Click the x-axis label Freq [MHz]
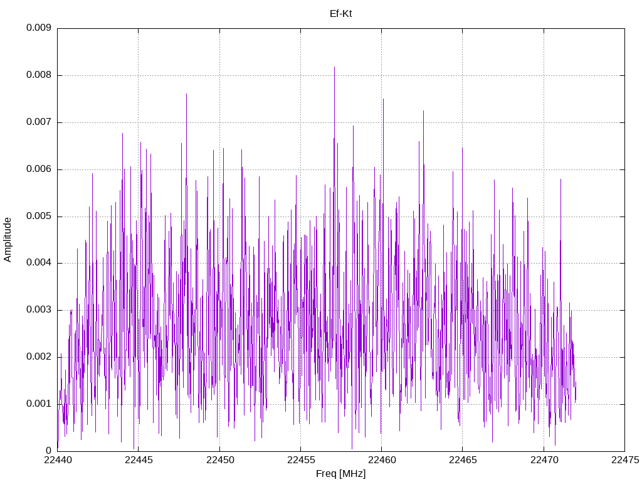642x482 pixels. [340, 474]
